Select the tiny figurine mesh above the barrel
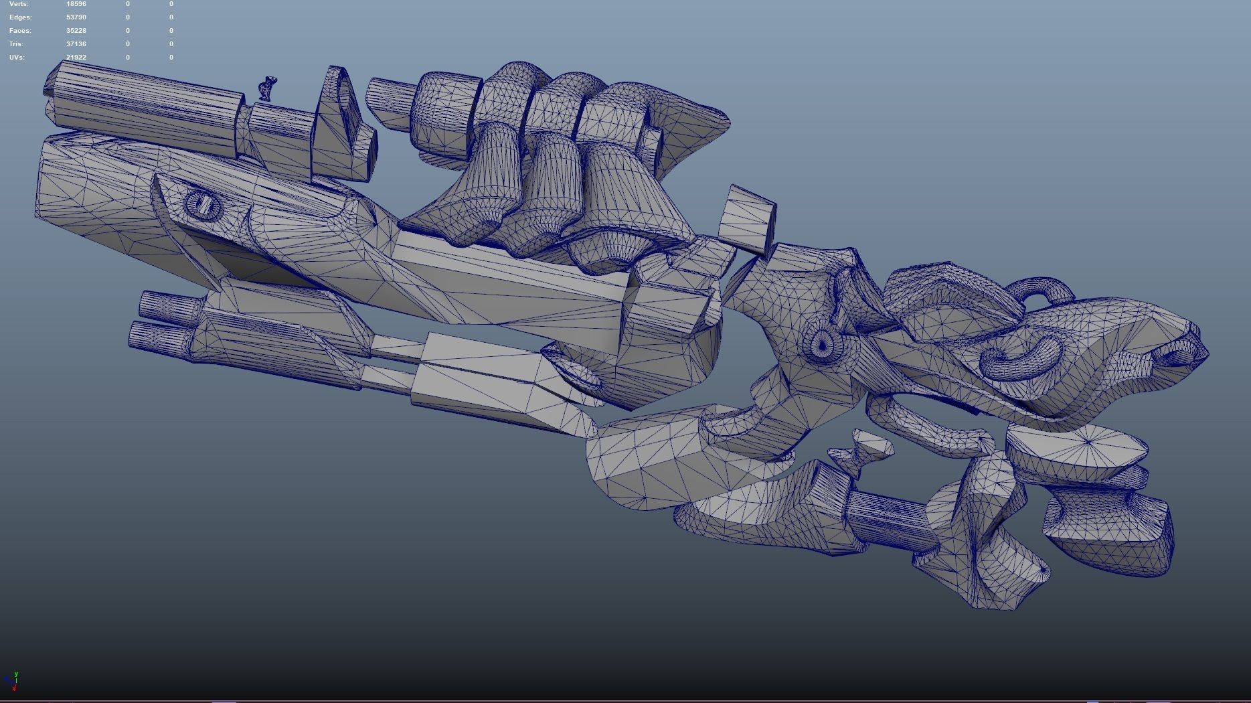 [x=267, y=88]
